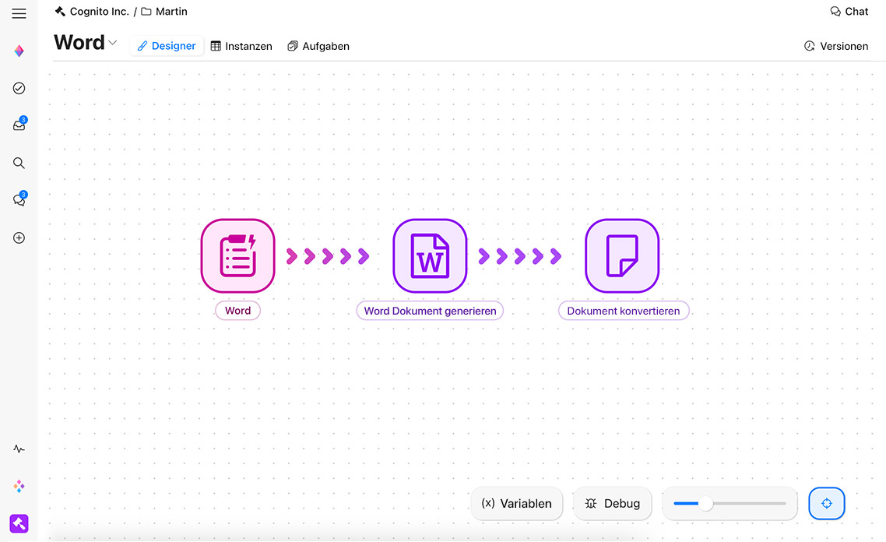Select the Word trigger node icon
The width and height of the screenshot is (886, 542).
pos(237,255)
